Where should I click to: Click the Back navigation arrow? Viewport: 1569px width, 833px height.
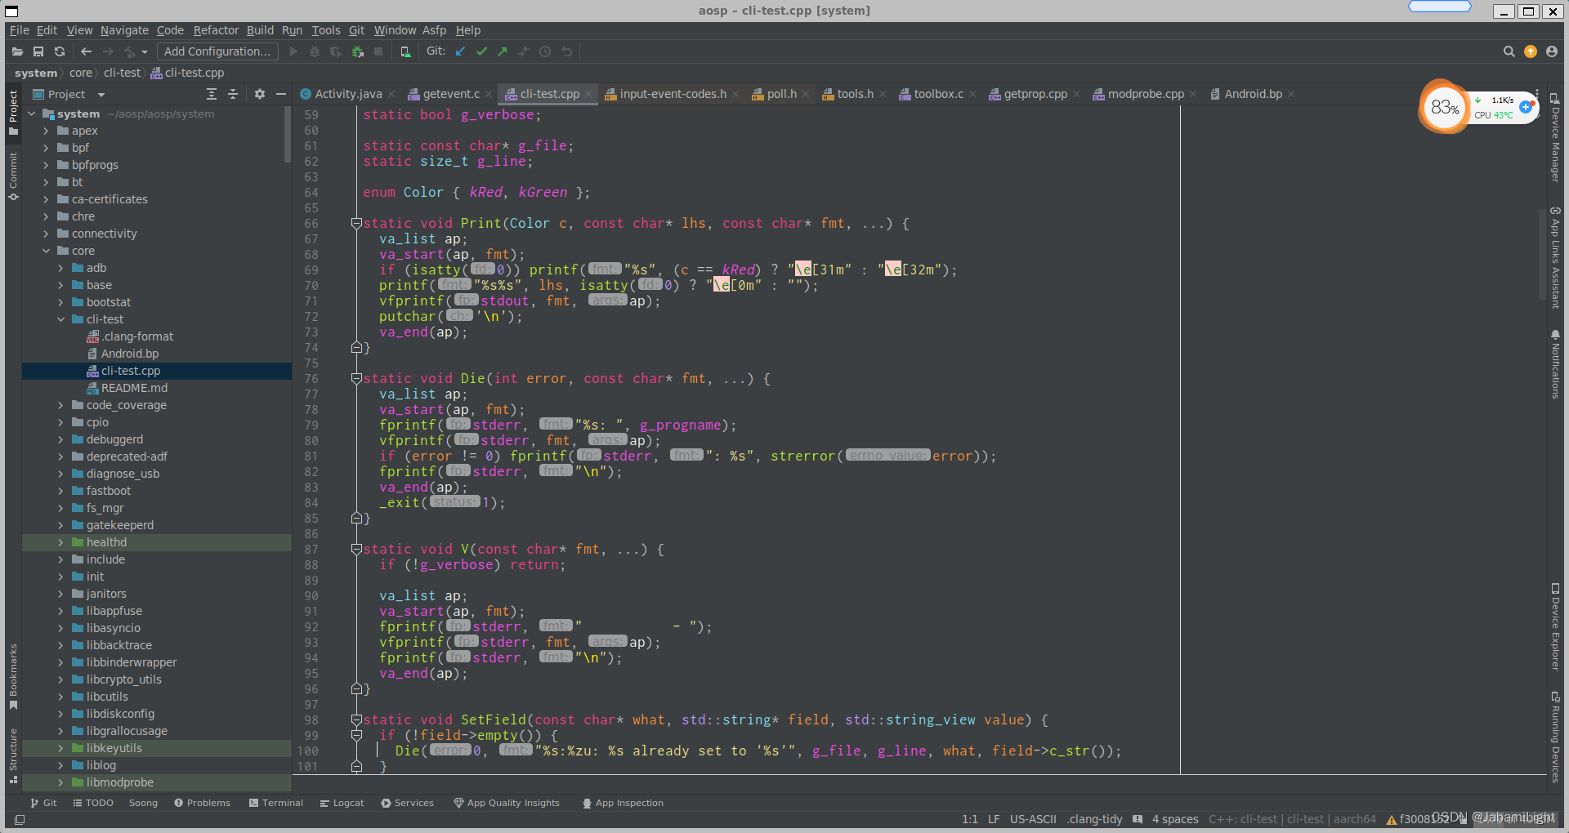[x=87, y=51]
